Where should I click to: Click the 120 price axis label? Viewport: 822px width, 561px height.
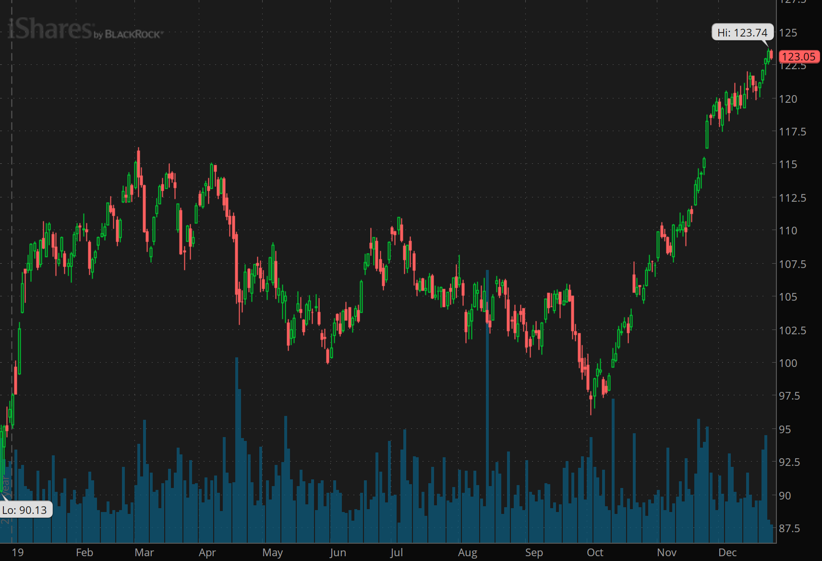[788, 99]
